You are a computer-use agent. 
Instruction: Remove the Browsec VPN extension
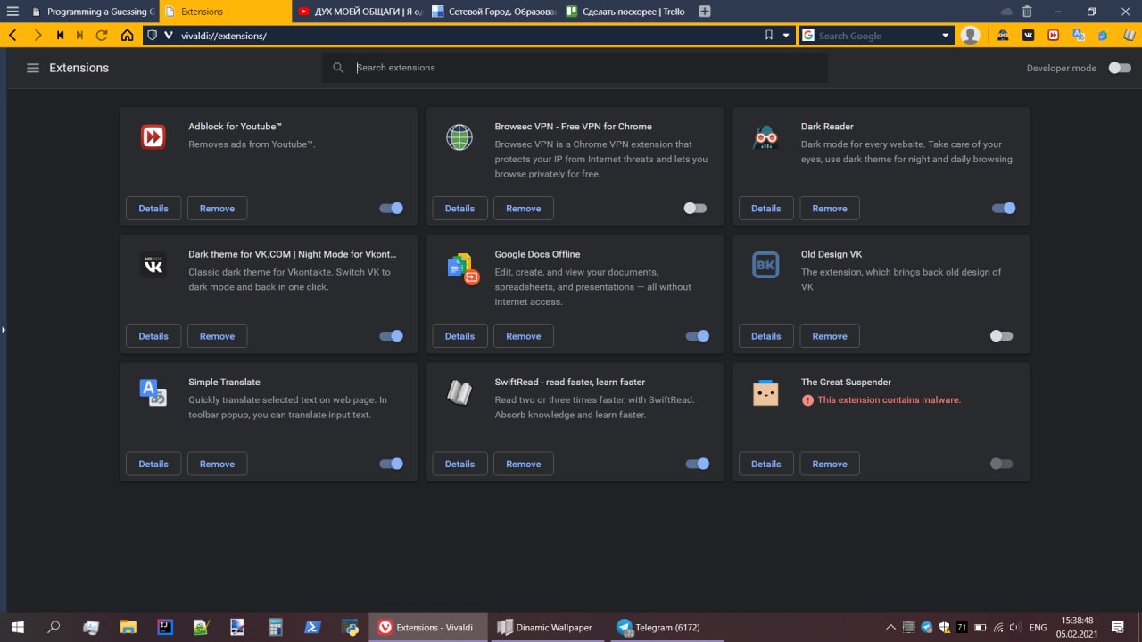(524, 208)
